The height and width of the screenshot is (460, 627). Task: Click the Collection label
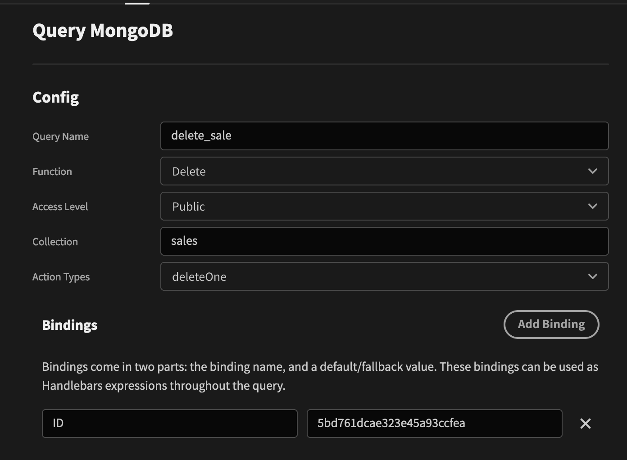point(55,242)
